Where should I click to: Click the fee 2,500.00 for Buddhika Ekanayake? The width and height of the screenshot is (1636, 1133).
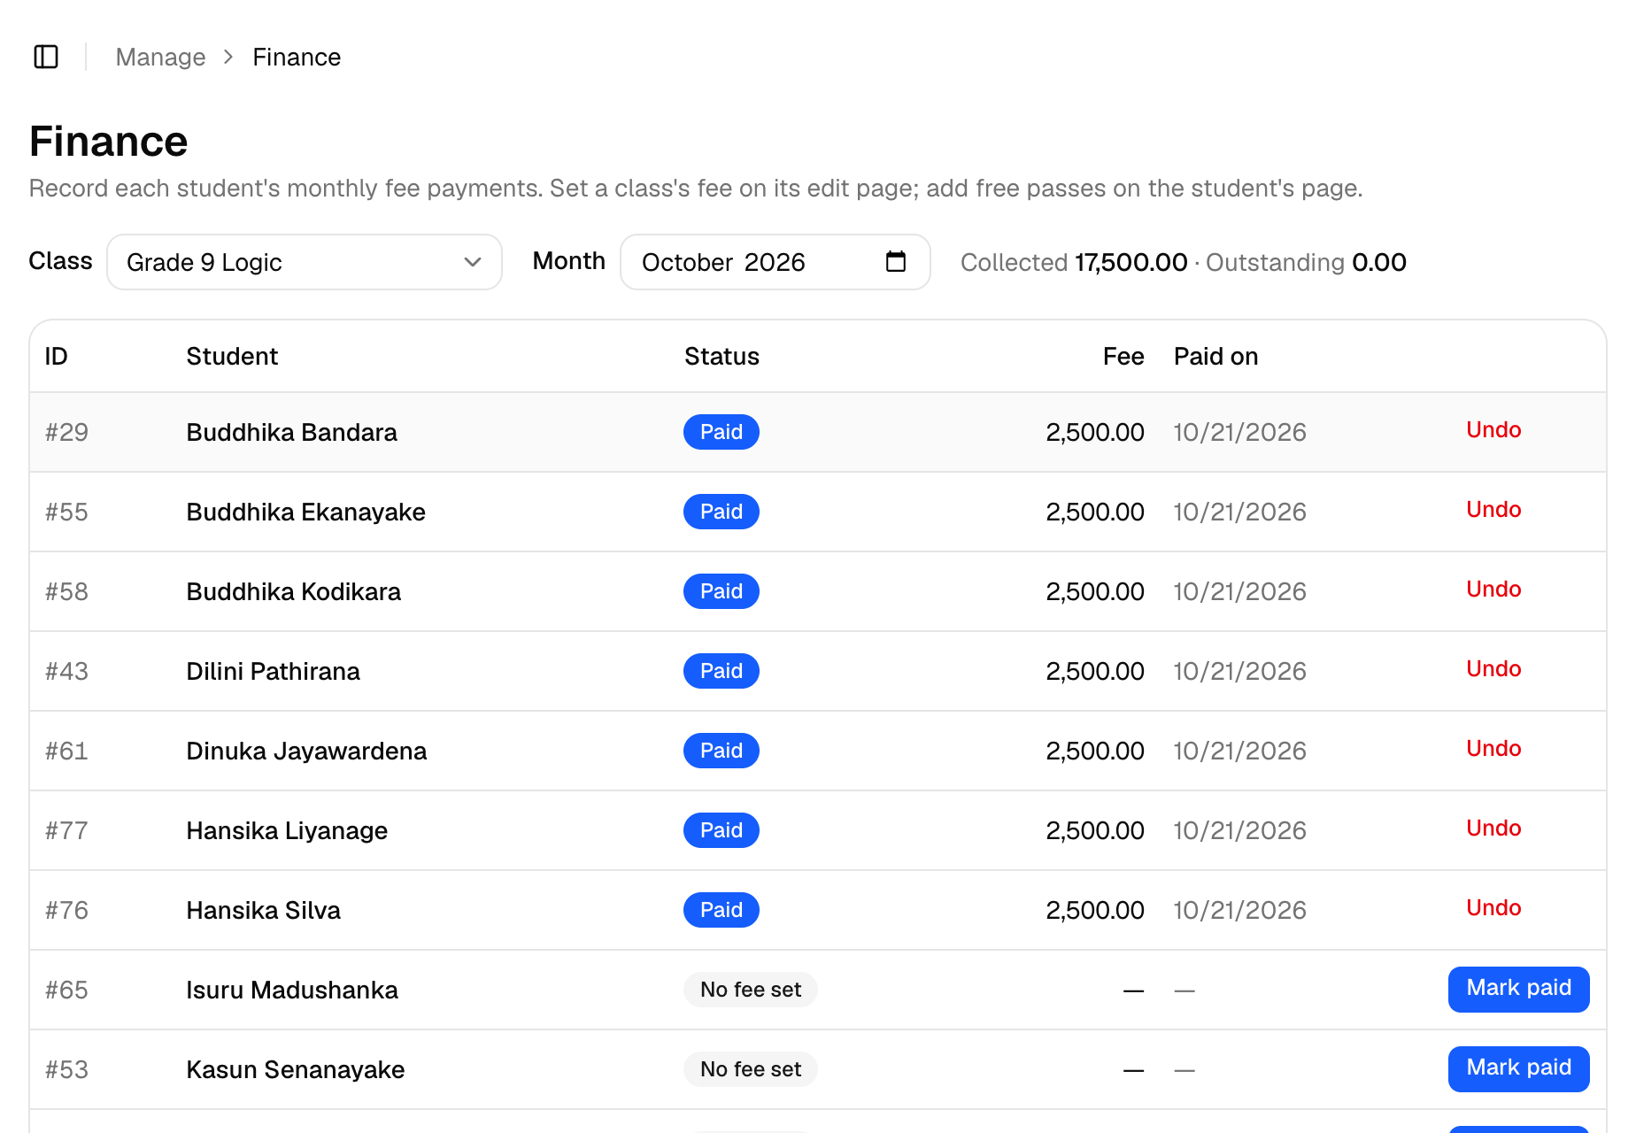click(1095, 512)
